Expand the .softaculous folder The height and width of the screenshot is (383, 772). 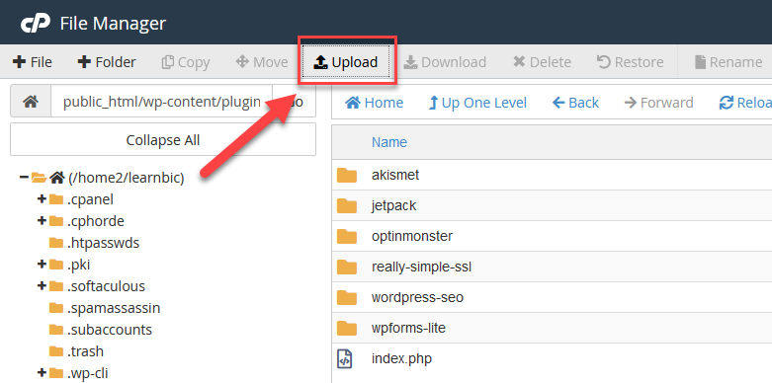tap(42, 286)
